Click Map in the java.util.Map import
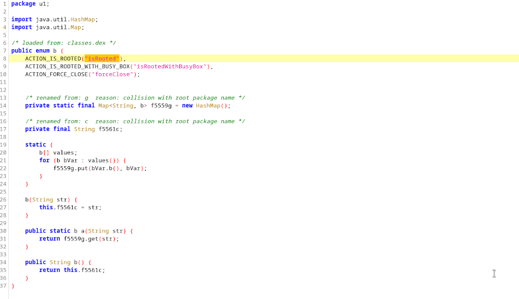Image resolution: width=519 pixels, height=299 pixels. tap(75, 27)
